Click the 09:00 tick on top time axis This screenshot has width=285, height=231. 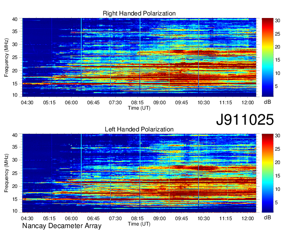(x=159, y=103)
